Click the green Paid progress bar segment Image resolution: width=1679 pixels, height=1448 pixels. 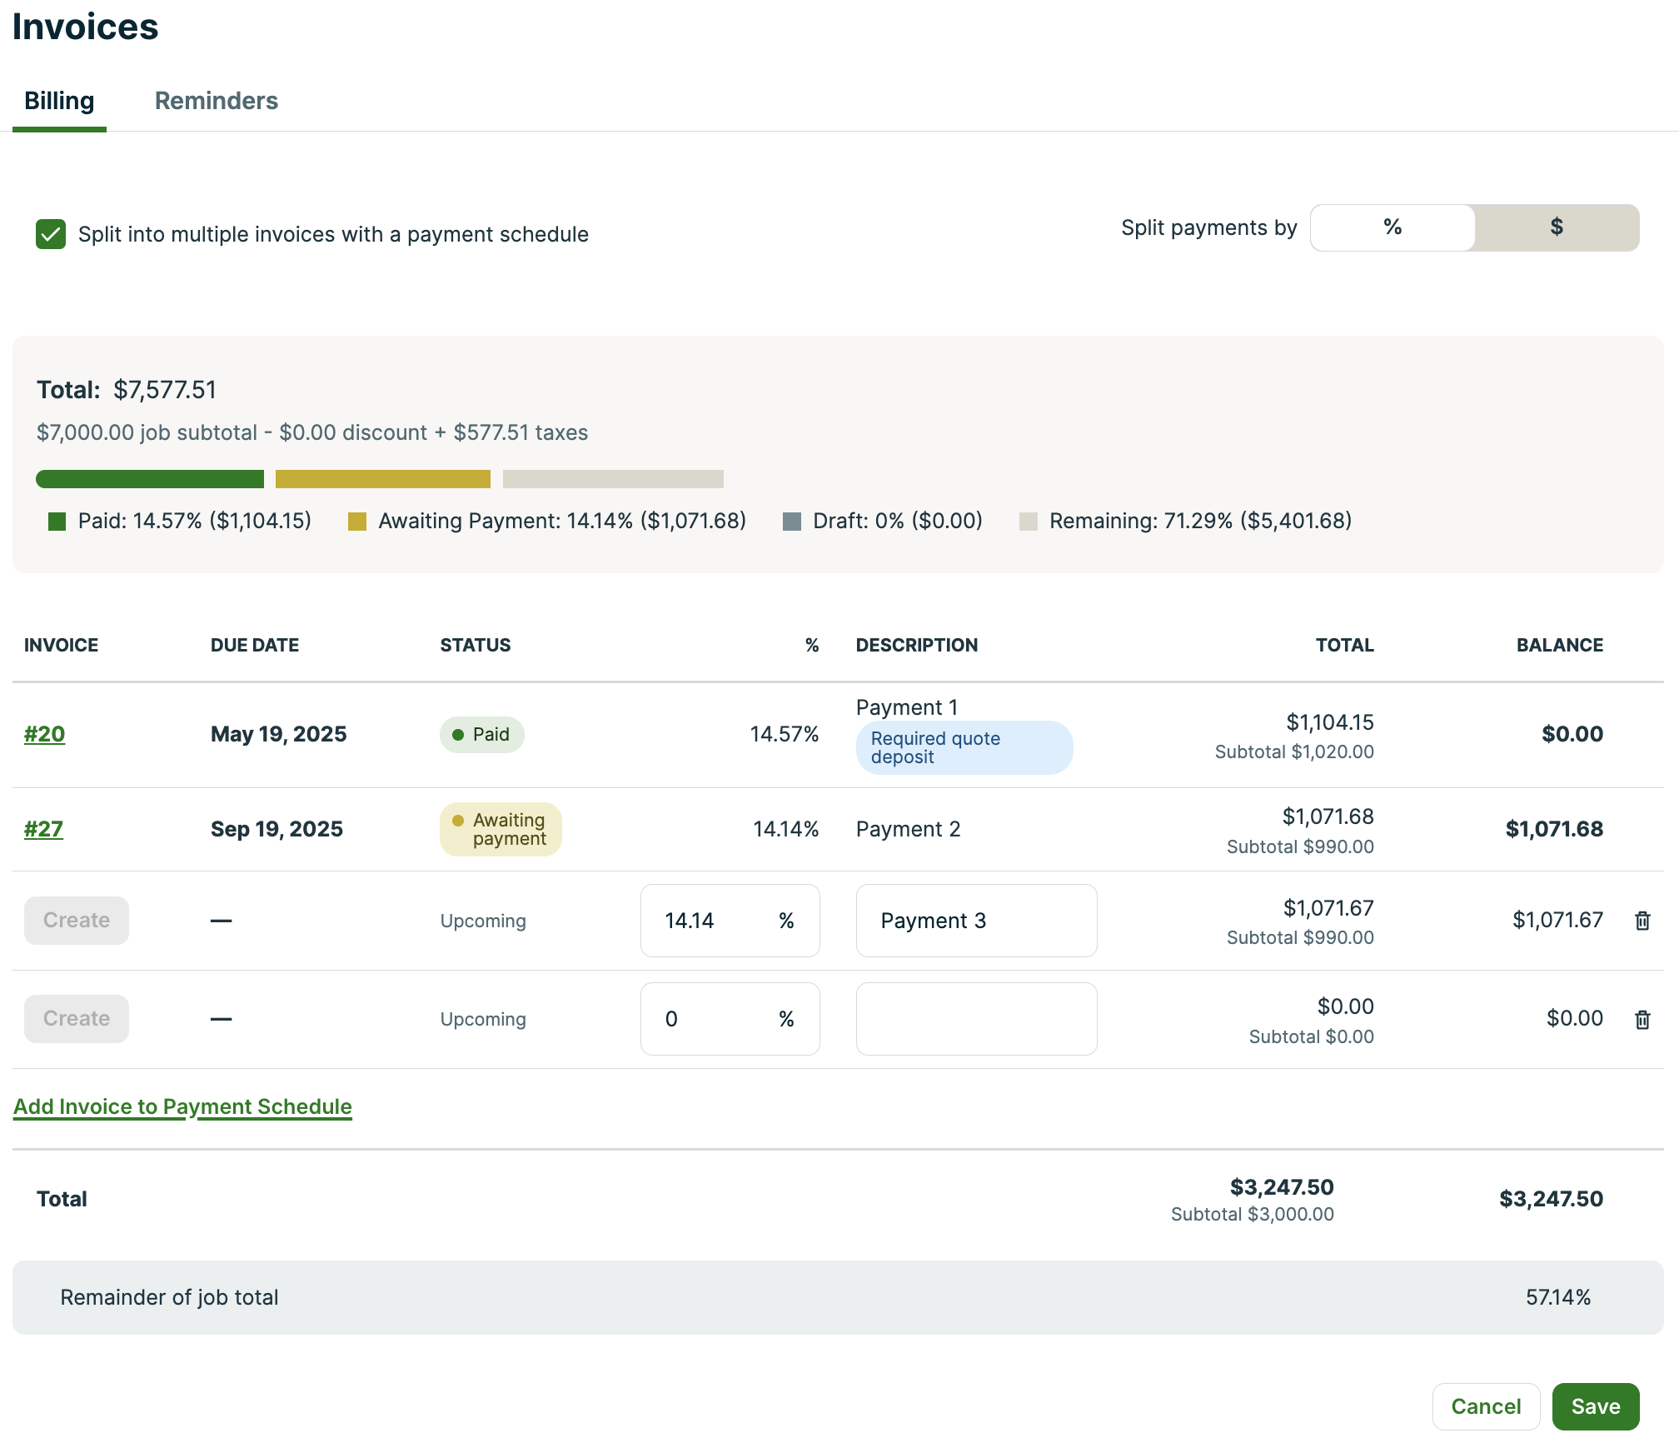[150, 479]
